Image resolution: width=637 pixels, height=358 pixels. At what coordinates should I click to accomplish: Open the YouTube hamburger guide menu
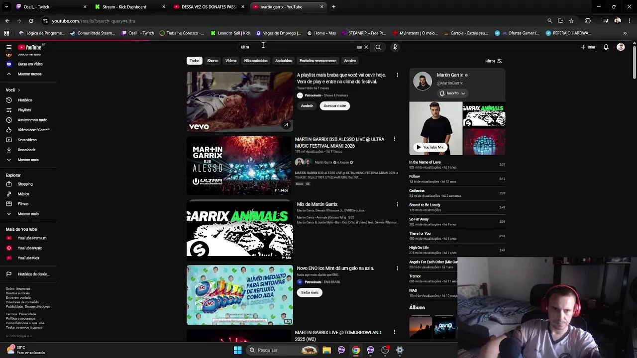(8, 47)
